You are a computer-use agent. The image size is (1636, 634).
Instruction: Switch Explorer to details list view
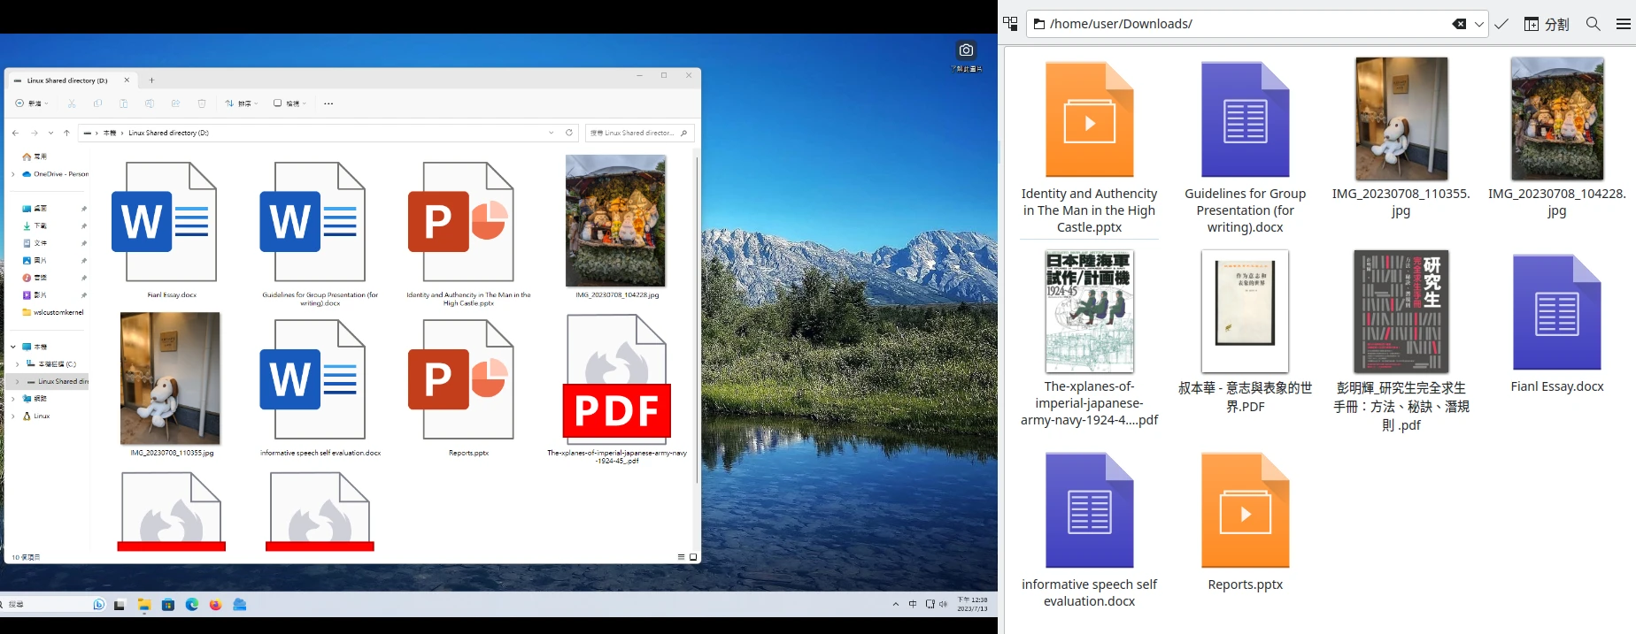681,557
